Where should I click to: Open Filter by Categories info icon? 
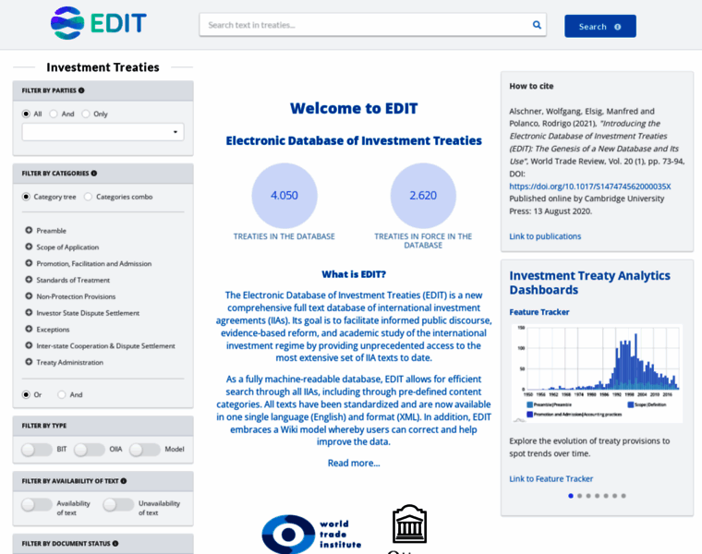(94, 174)
